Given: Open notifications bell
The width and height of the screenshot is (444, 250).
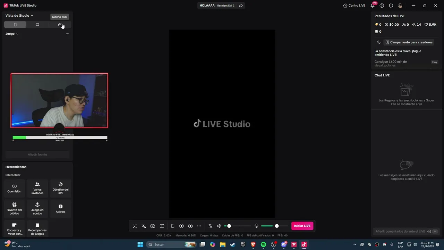Looking at the screenshot, I should click(x=373, y=6).
